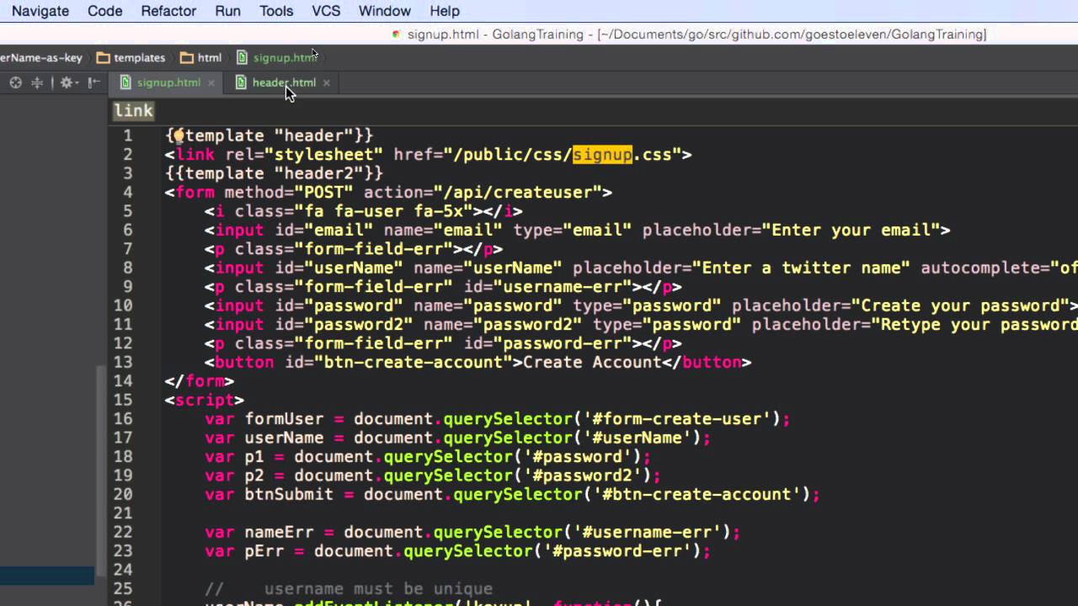
Task: Click 'id="password2"' on line 11
Action: (x=344, y=325)
